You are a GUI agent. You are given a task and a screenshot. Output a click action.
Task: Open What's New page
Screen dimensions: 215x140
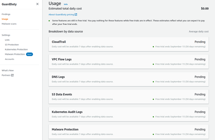[8, 70]
